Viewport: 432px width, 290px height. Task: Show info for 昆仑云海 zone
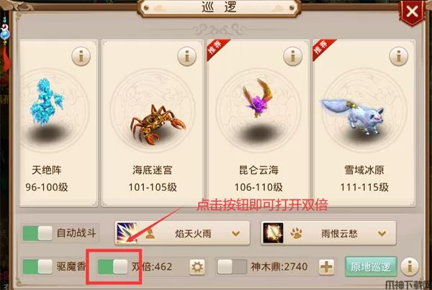(x=292, y=56)
